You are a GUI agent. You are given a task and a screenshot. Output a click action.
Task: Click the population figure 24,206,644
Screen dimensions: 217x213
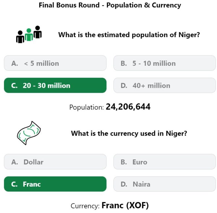pyautogui.click(x=128, y=107)
